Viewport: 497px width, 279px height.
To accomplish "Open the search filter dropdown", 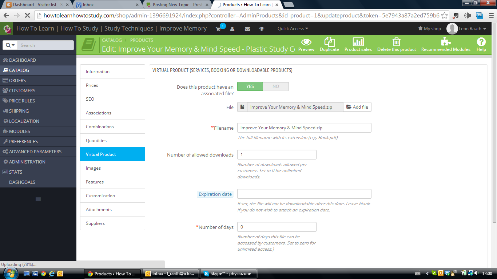I will [x=10, y=45].
